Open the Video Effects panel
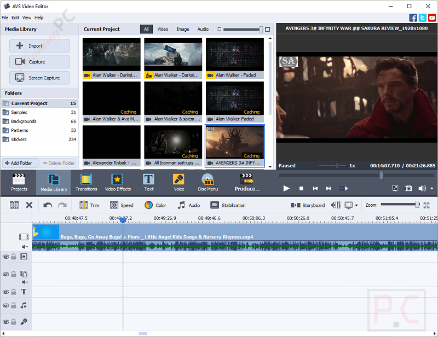Screen dimensions: 438x337 coord(118,183)
